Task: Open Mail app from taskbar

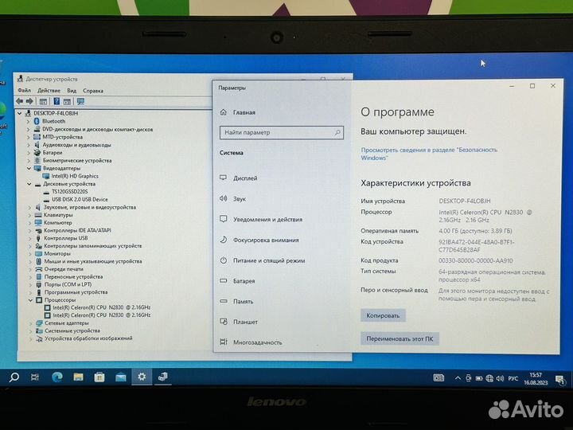Action: pos(121,377)
